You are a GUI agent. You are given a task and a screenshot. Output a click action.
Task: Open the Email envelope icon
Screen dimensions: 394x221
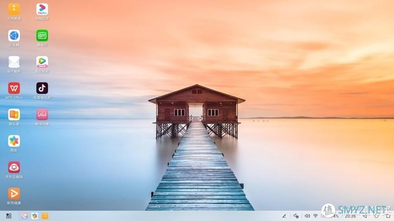[14, 62]
